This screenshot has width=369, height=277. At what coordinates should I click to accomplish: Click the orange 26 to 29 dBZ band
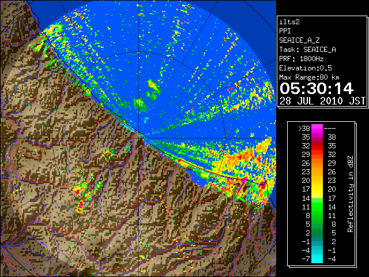click(317, 163)
